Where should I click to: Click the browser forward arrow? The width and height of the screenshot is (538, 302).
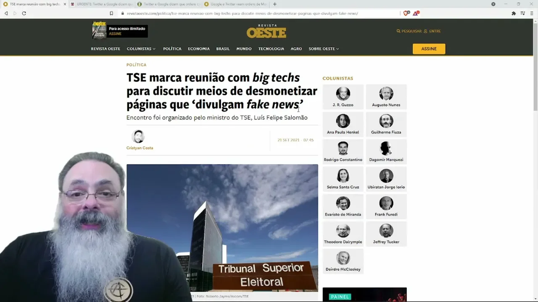[15, 13]
